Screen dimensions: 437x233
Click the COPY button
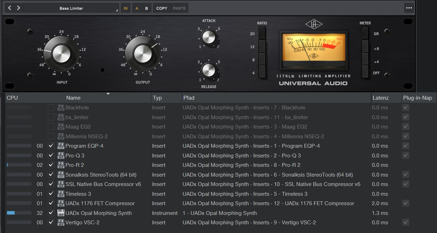[162, 8]
